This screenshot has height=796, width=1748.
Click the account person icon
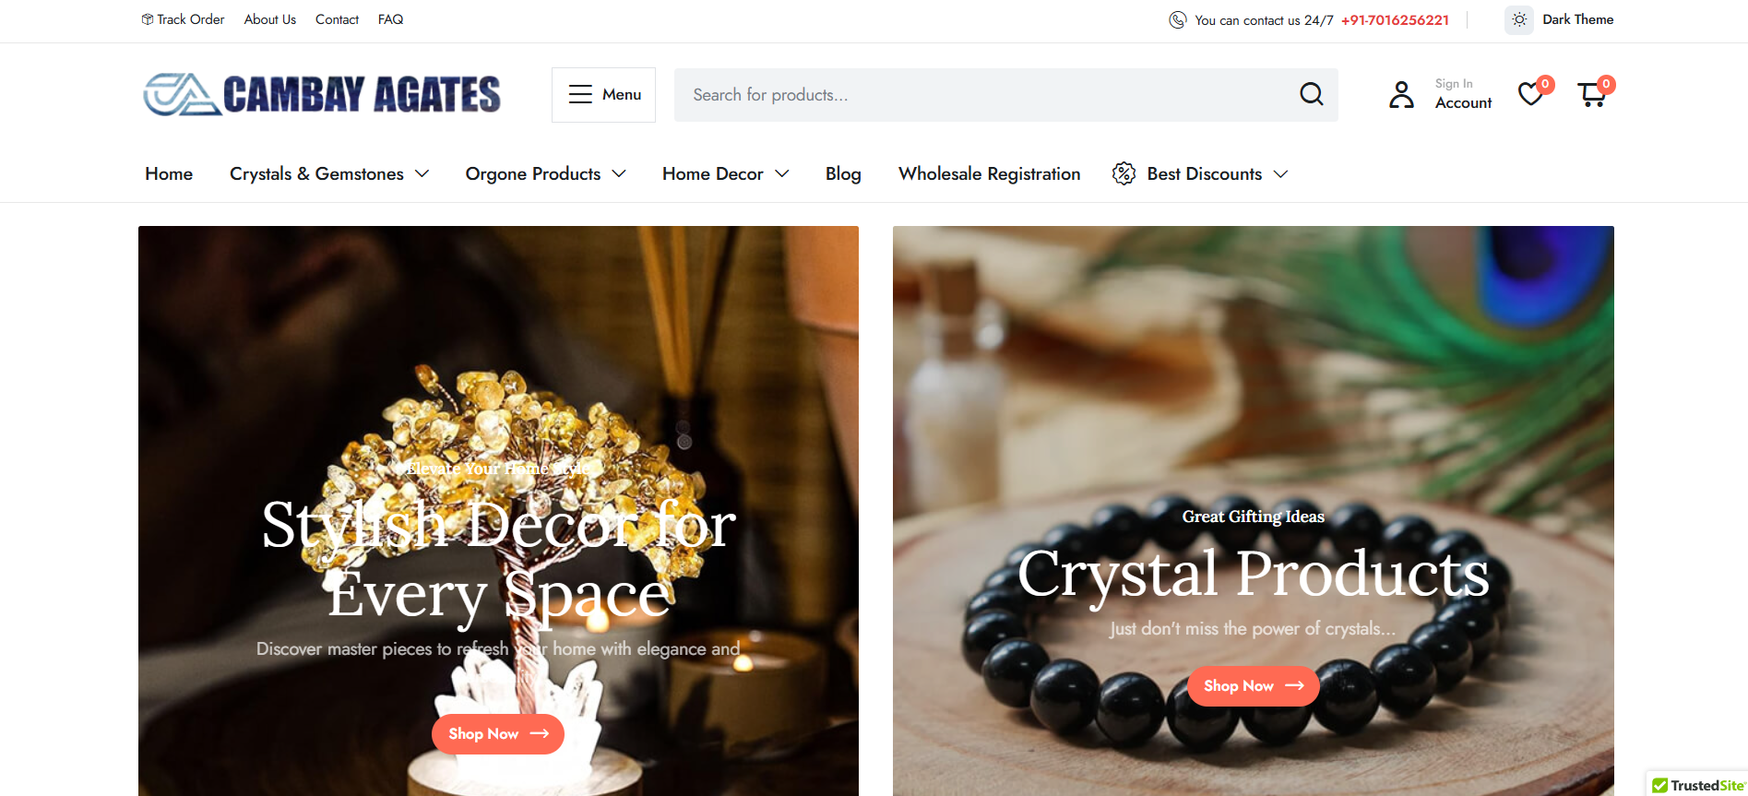pyautogui.click(x=1401, y=94)
